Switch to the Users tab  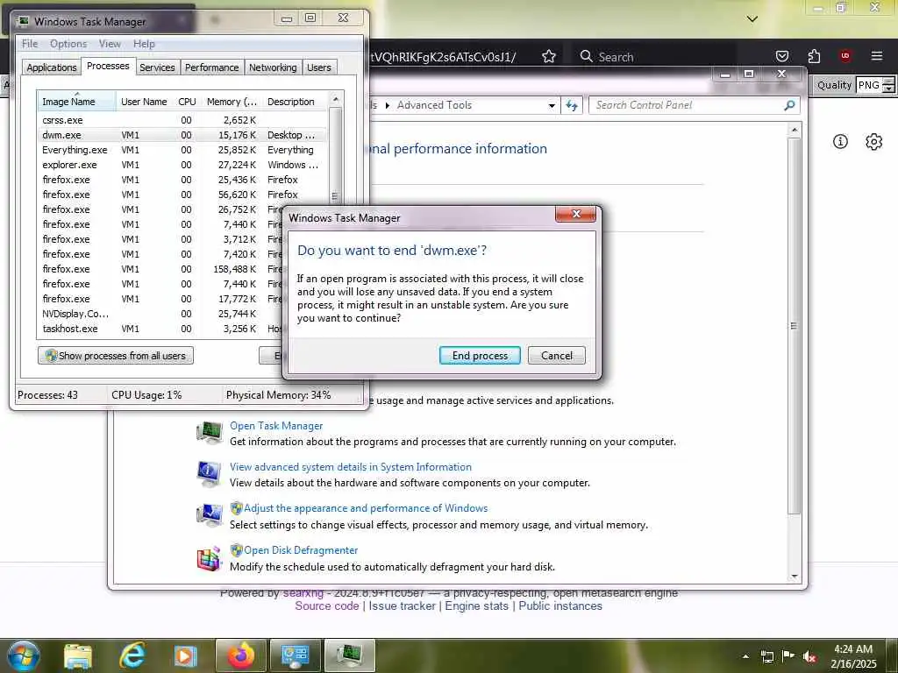319,67
